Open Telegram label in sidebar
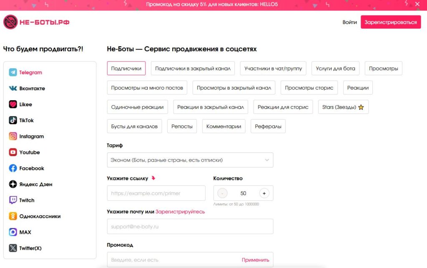Image resolution: width=427 pixels, height=268 pixels. coord(30,72)
